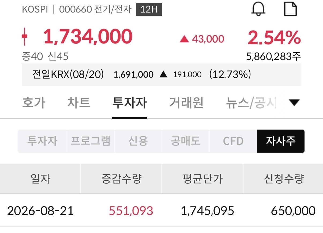Tap the 12H badge
Image resolution: width=323 pixels, height=233 pixels.
(149, 10)
